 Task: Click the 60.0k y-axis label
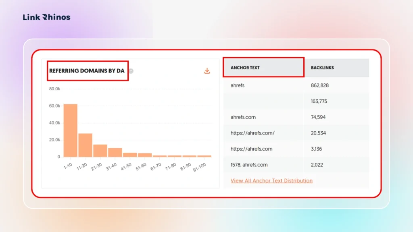[x=54, y=106]
